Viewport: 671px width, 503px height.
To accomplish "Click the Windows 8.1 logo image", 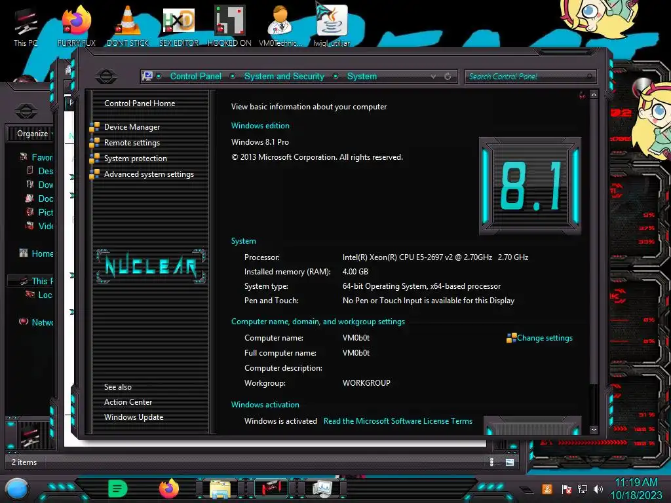I will click(x=529, y=186).
